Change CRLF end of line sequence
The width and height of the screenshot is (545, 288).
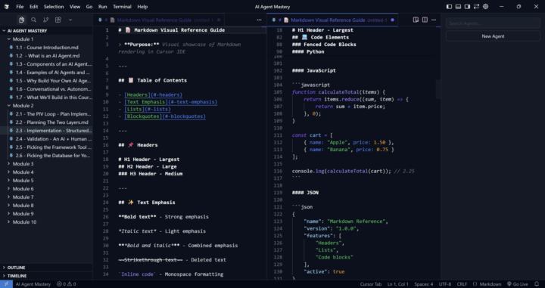462,284
